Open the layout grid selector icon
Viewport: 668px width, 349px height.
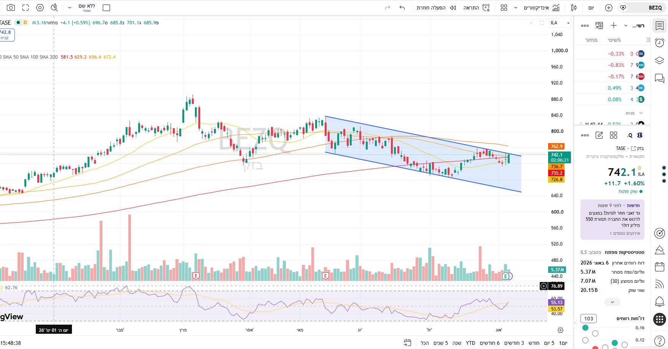point(504,8)
